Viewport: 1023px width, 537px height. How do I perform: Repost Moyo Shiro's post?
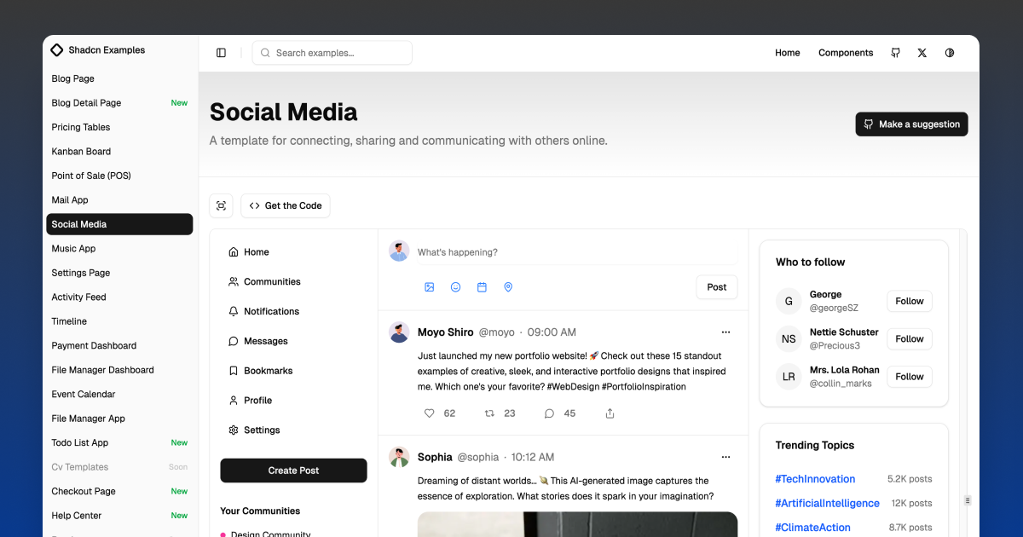click(489, 413)
